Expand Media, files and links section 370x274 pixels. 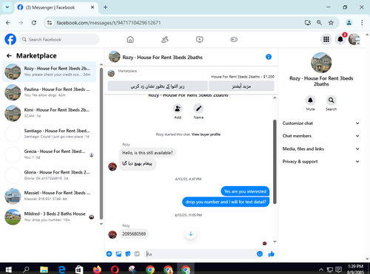coord(321,148)
